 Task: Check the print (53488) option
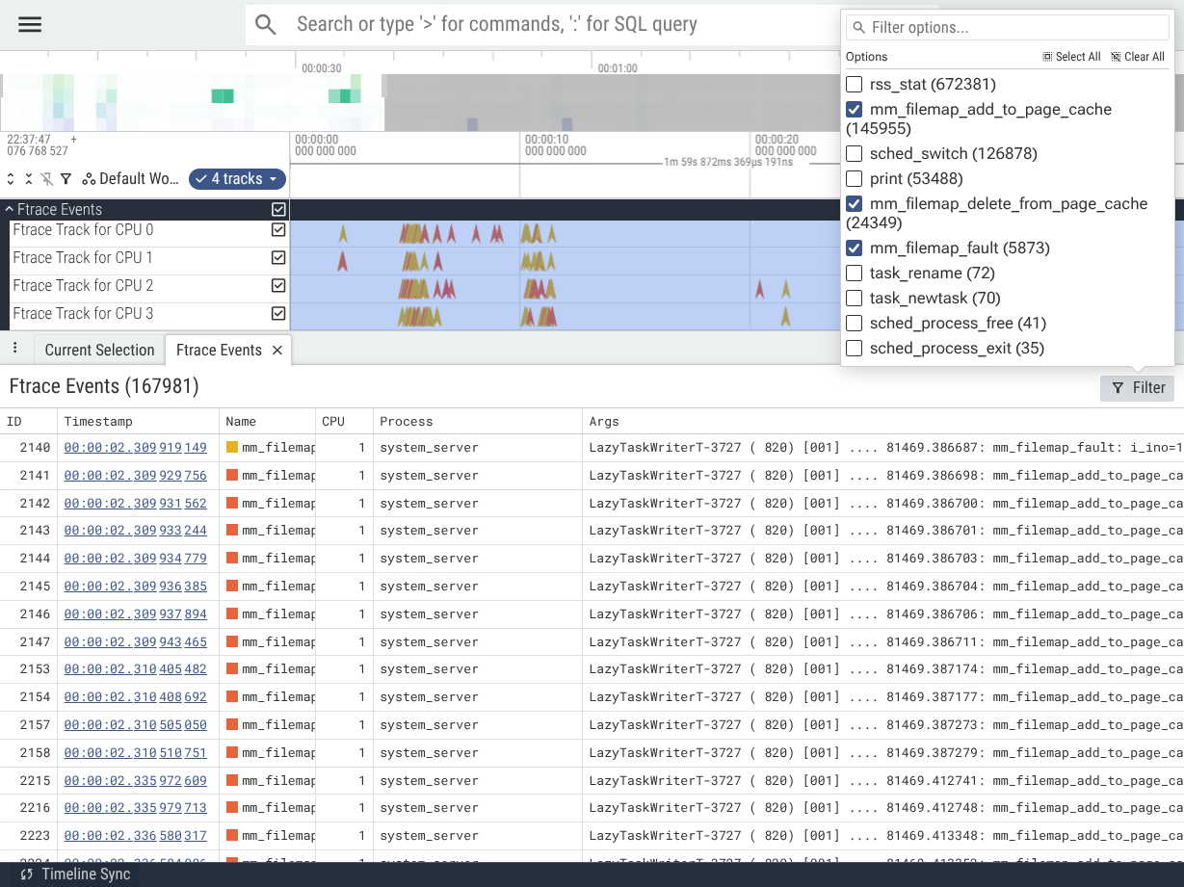[x=854, y=178]
